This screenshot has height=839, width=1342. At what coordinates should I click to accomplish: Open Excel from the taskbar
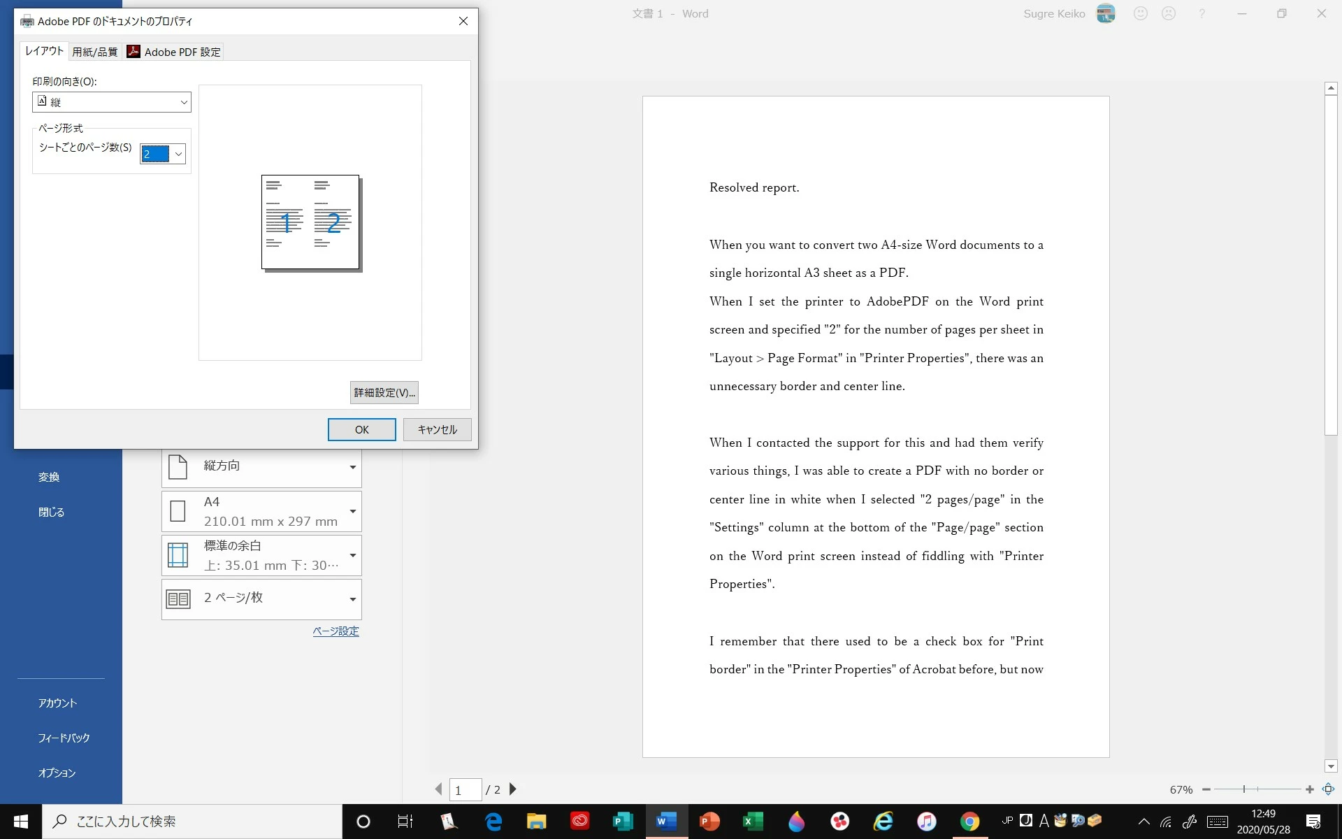pos(752,822)
